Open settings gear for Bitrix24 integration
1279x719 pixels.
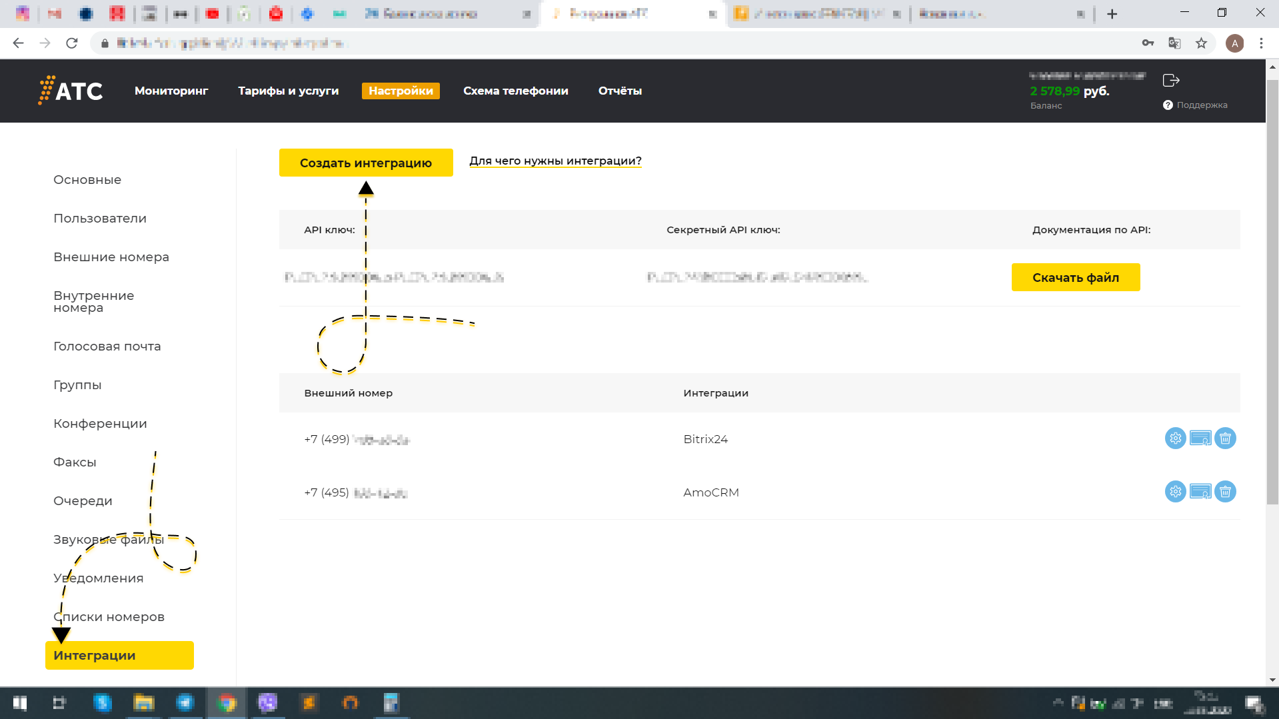click(x=1175, y=438)
